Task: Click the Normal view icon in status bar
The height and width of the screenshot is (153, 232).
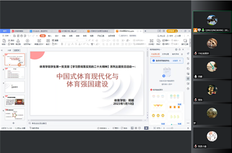Action: pos(132,128)
